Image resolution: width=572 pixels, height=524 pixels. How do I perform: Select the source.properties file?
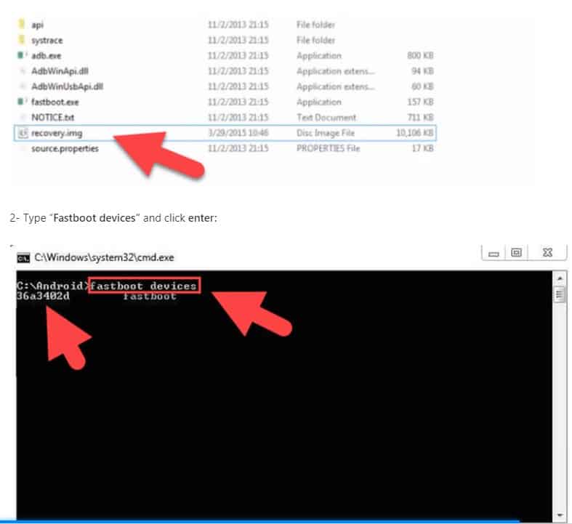65,148
